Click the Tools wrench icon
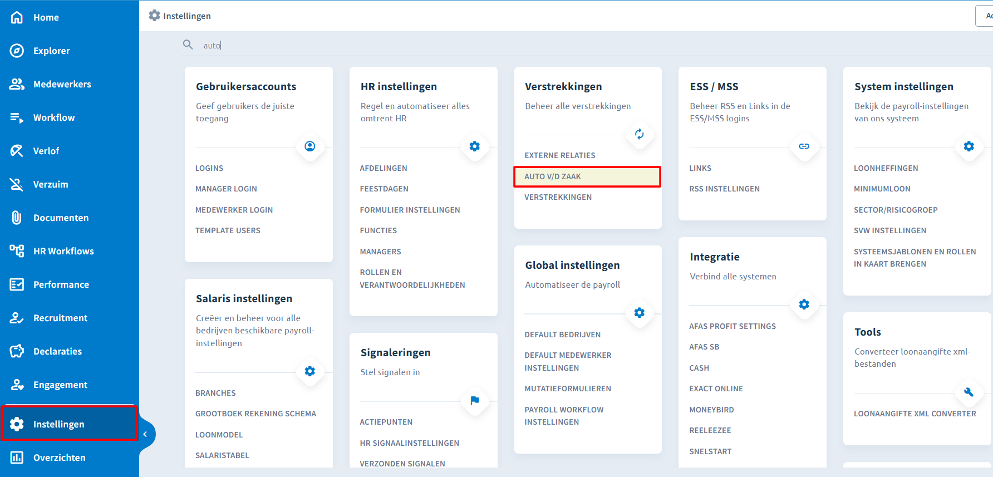This screenshot has width=993, height=477. point(969,392)
